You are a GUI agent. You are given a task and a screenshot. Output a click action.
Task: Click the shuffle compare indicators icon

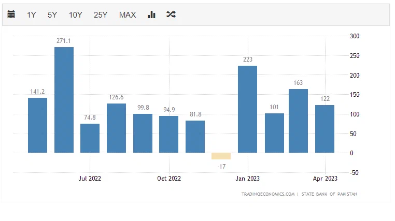[x=171, y=14]
